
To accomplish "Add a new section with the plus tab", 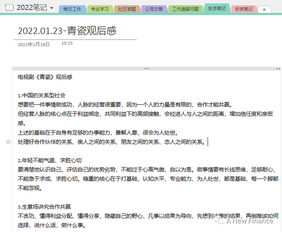I will (264, 10).
